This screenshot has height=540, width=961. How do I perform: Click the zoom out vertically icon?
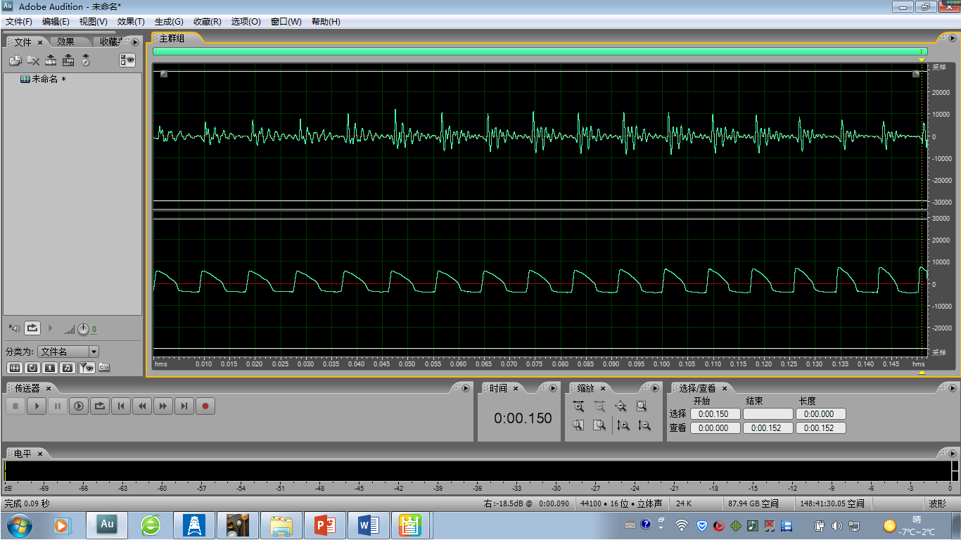[x=644, y=425]
